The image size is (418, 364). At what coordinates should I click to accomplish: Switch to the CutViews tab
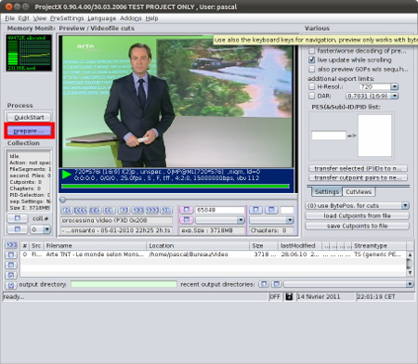click(x=359, y=192)
